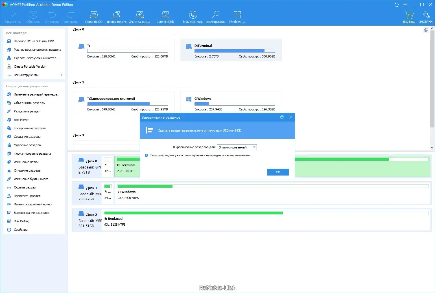The height and width of the screenshot is (293, 435).
Task: Choose Создание раздела in sidebar
Action: 34,137
